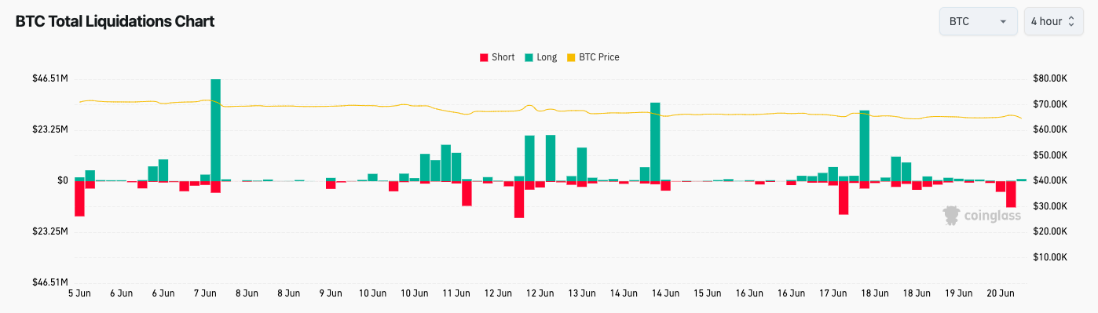
Task: Click the coinglass watermark text
Action: (992, 216)
